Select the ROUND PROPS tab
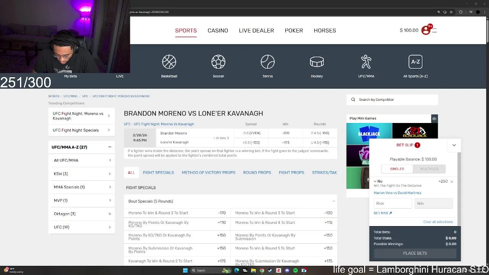Screen dimensions: 489x275 pos(257,173)
